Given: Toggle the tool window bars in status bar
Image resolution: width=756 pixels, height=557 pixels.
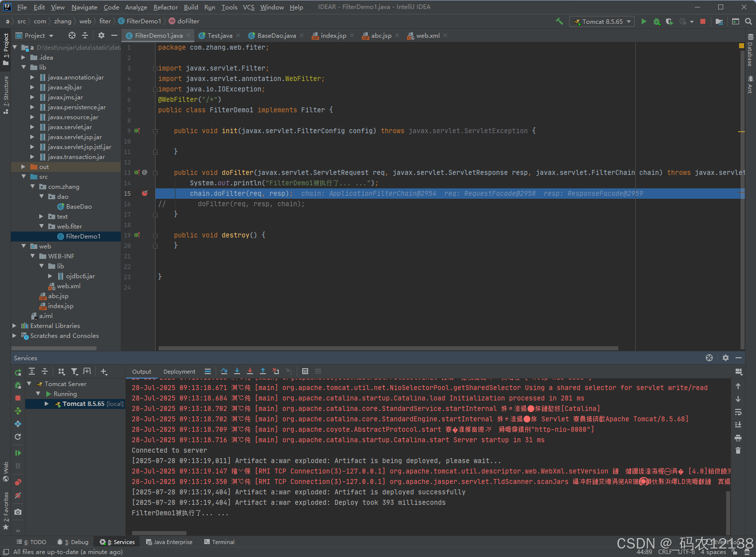Looking at the screenshot, I should (x=6, y=552).
